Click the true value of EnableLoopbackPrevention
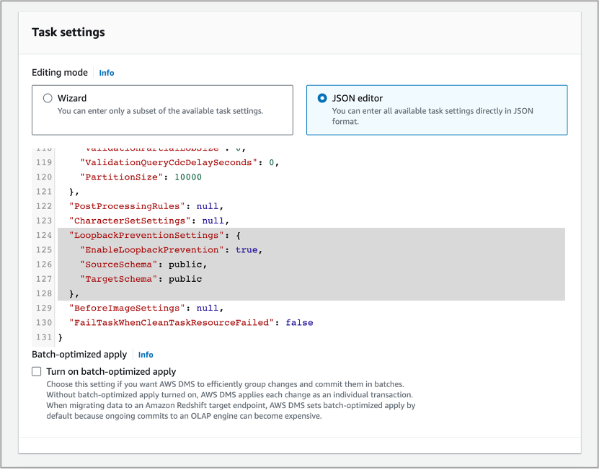The height and width of the screenshot is (470, 599). (247, 249)
